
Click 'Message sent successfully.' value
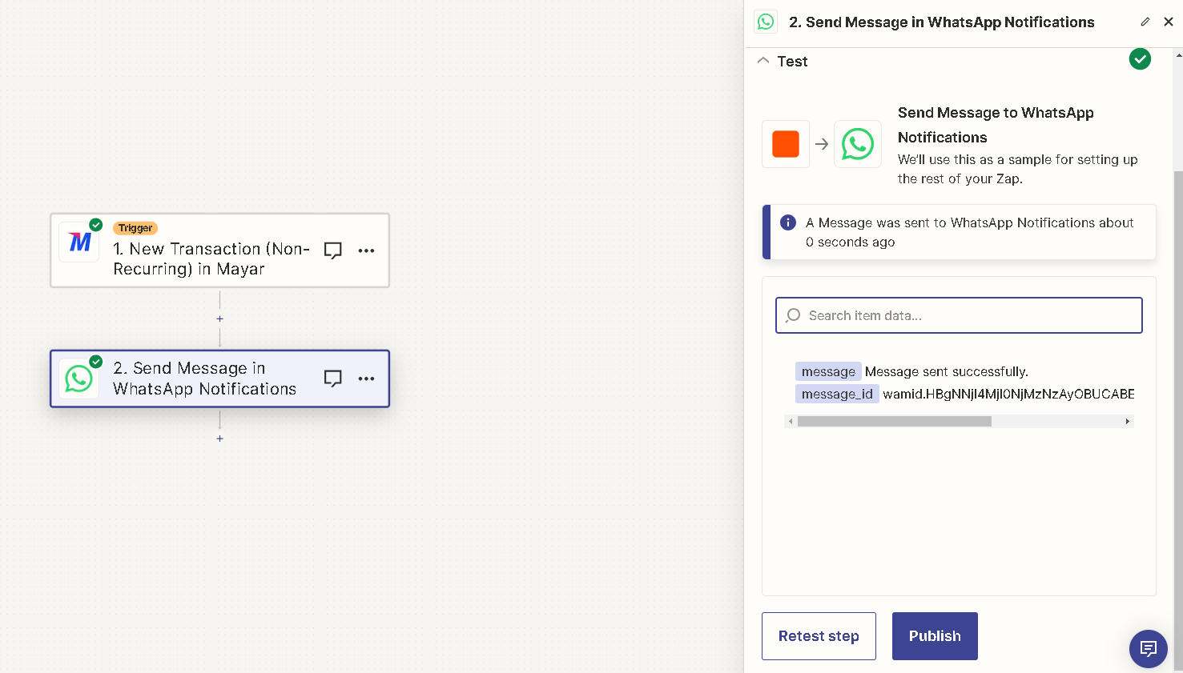(x=947, y=371)
